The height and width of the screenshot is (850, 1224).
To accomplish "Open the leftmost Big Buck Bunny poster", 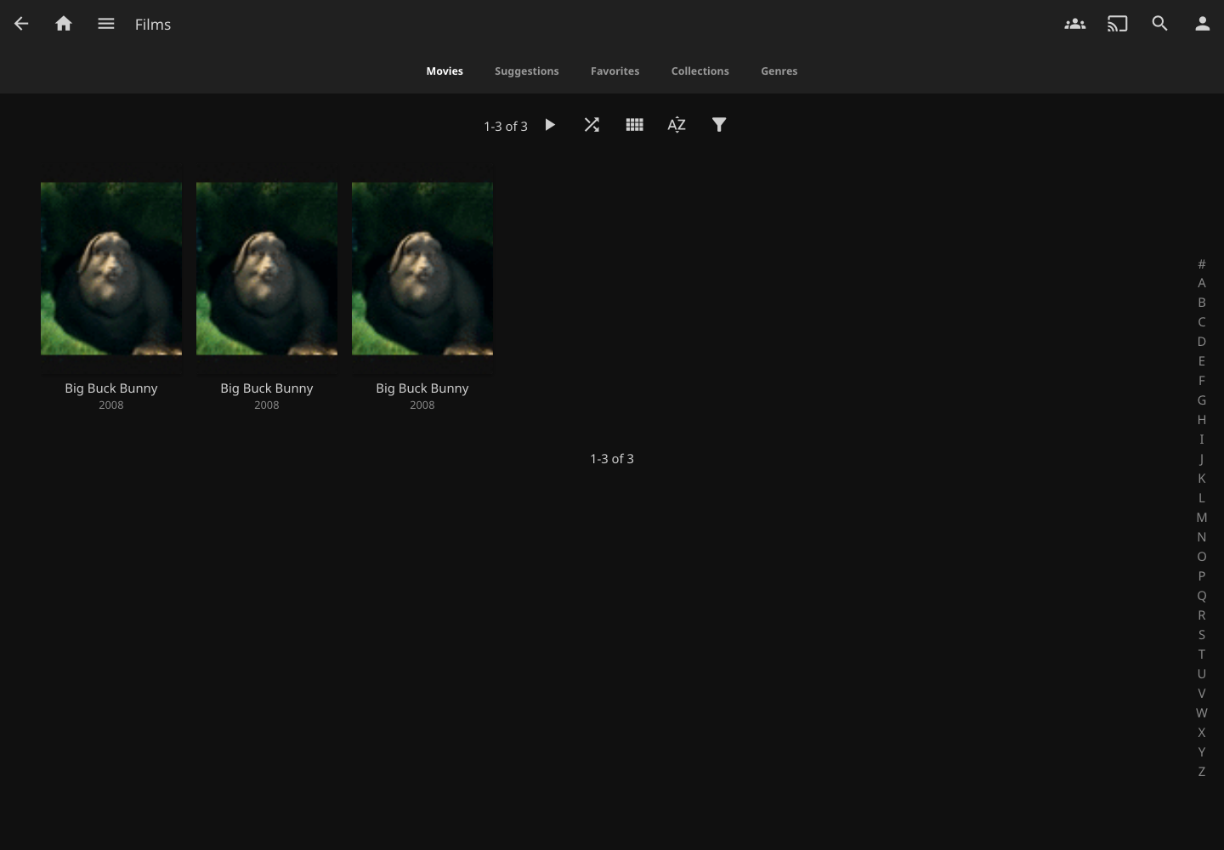I will point(111,269).
